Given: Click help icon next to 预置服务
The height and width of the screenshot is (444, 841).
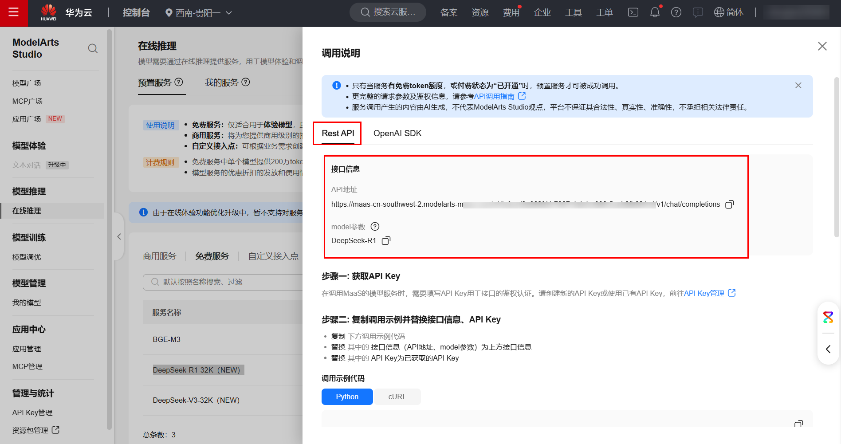Looking at the screenshot, I should pos(179,82).
